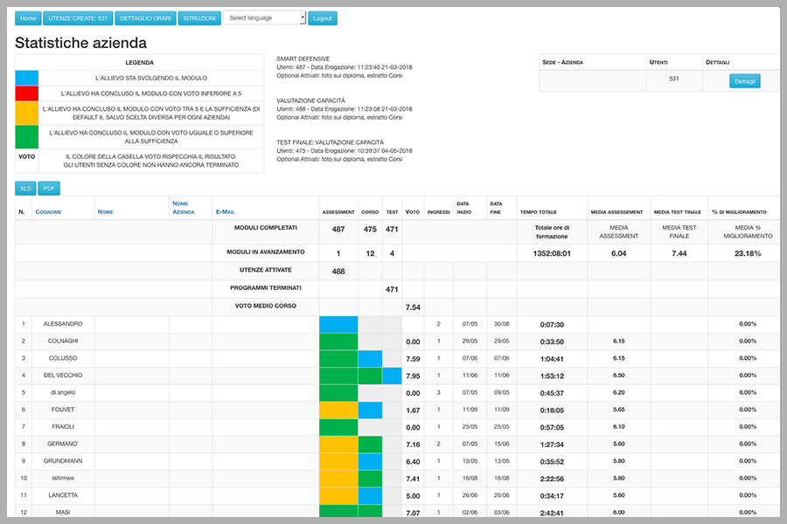Select surname FRAIOLI in row 7

pyautogui.click(x=63, y=427)
